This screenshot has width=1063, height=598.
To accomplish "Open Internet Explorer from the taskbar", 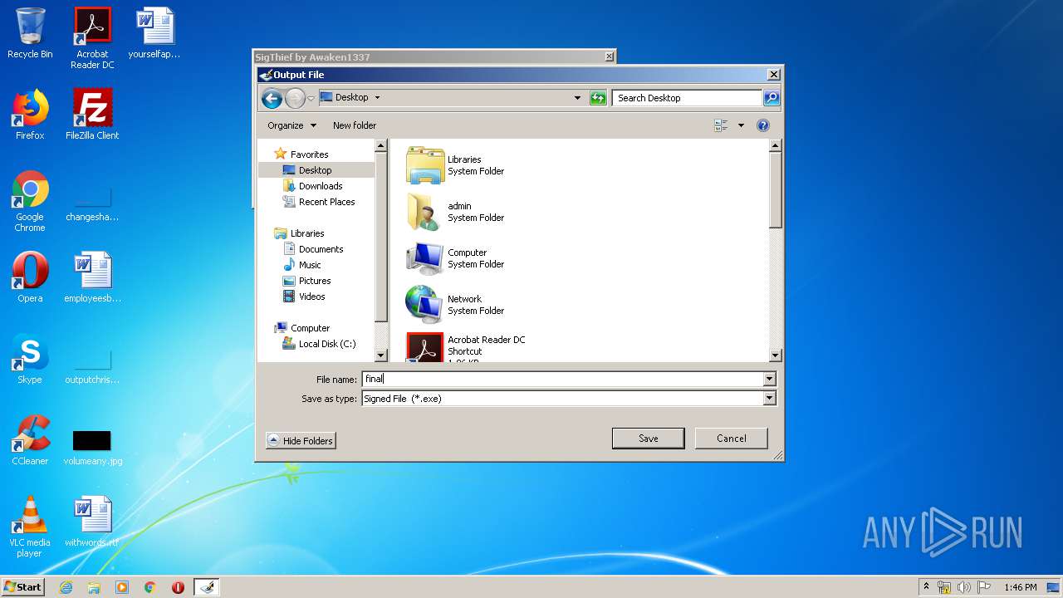I will (x=66, y=587).
